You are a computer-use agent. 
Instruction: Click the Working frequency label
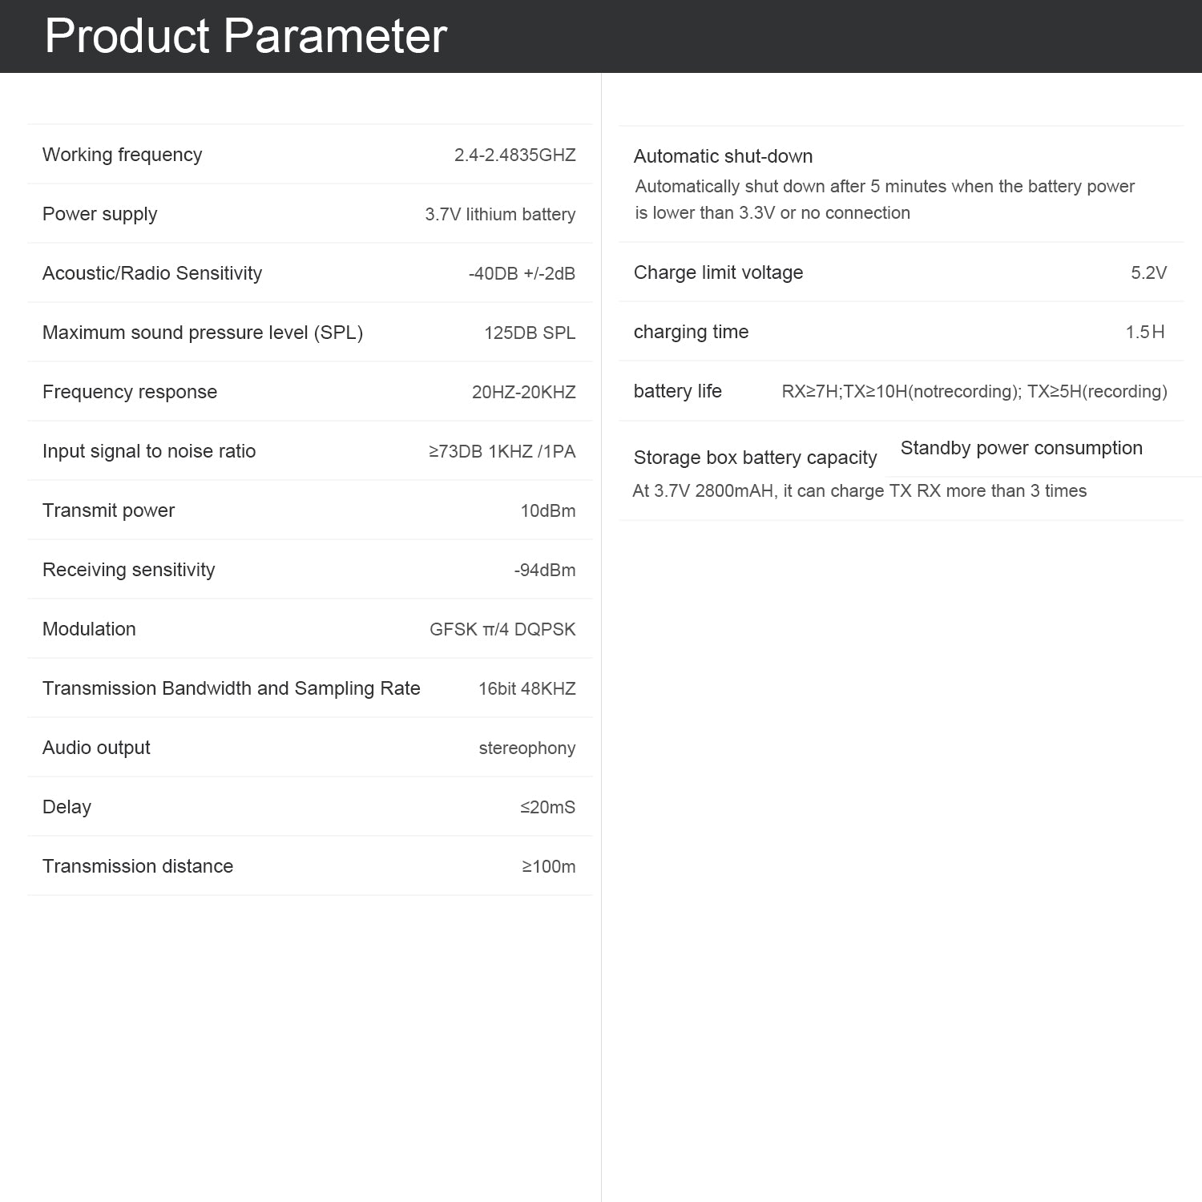122,155
